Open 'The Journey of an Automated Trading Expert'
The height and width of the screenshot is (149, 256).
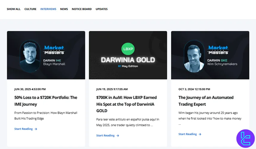206,101
